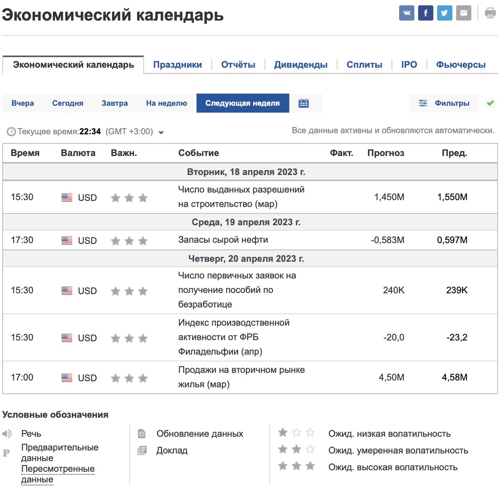Send the calendar by email icon
This screenshot has height=490, width=501.
[463, 13]
